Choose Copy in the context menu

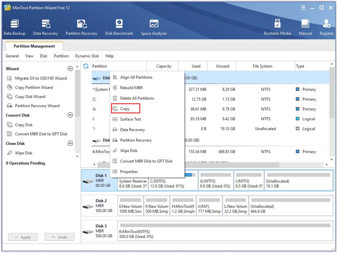pos(125,109)
